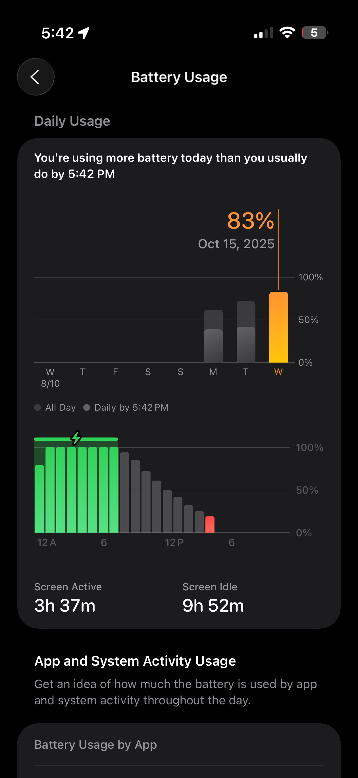
Task: Tap the location arrow in status bar
Action: pos(84,33)
